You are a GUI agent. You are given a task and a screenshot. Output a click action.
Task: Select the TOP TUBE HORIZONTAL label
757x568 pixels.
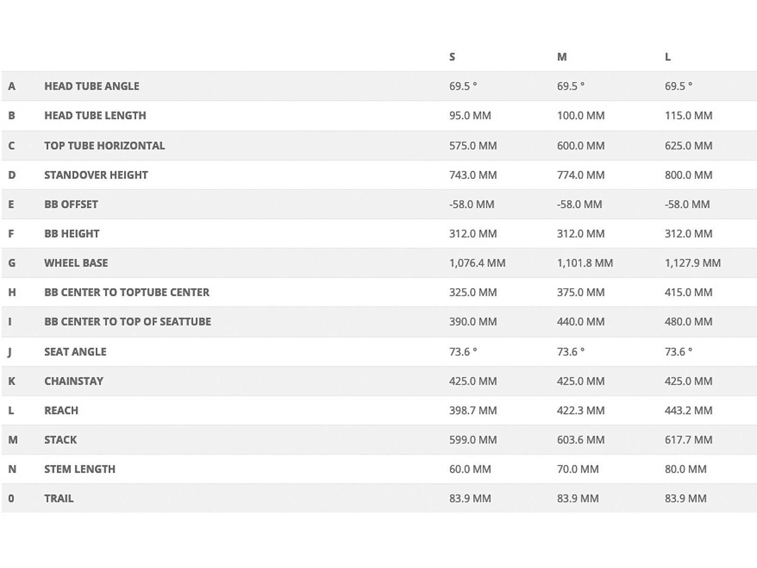click(x=105, y=145)
